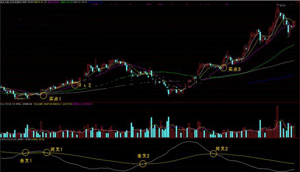The height and width of the screenshot is (172, 300).
Task: Click the 金叉2 annotation text
Action: pos(143,156)
